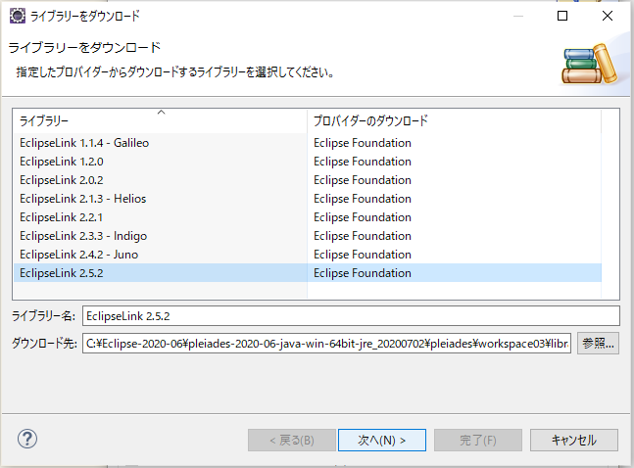Click プロバイダーのダウンロード column header
Viewport: 634px width, 468px height.
[454, 120]
